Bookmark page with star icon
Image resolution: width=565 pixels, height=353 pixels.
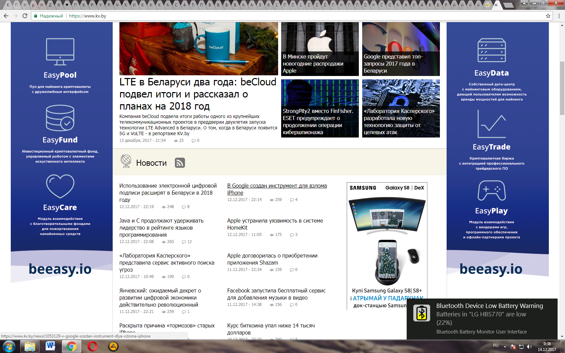[548, 16]
